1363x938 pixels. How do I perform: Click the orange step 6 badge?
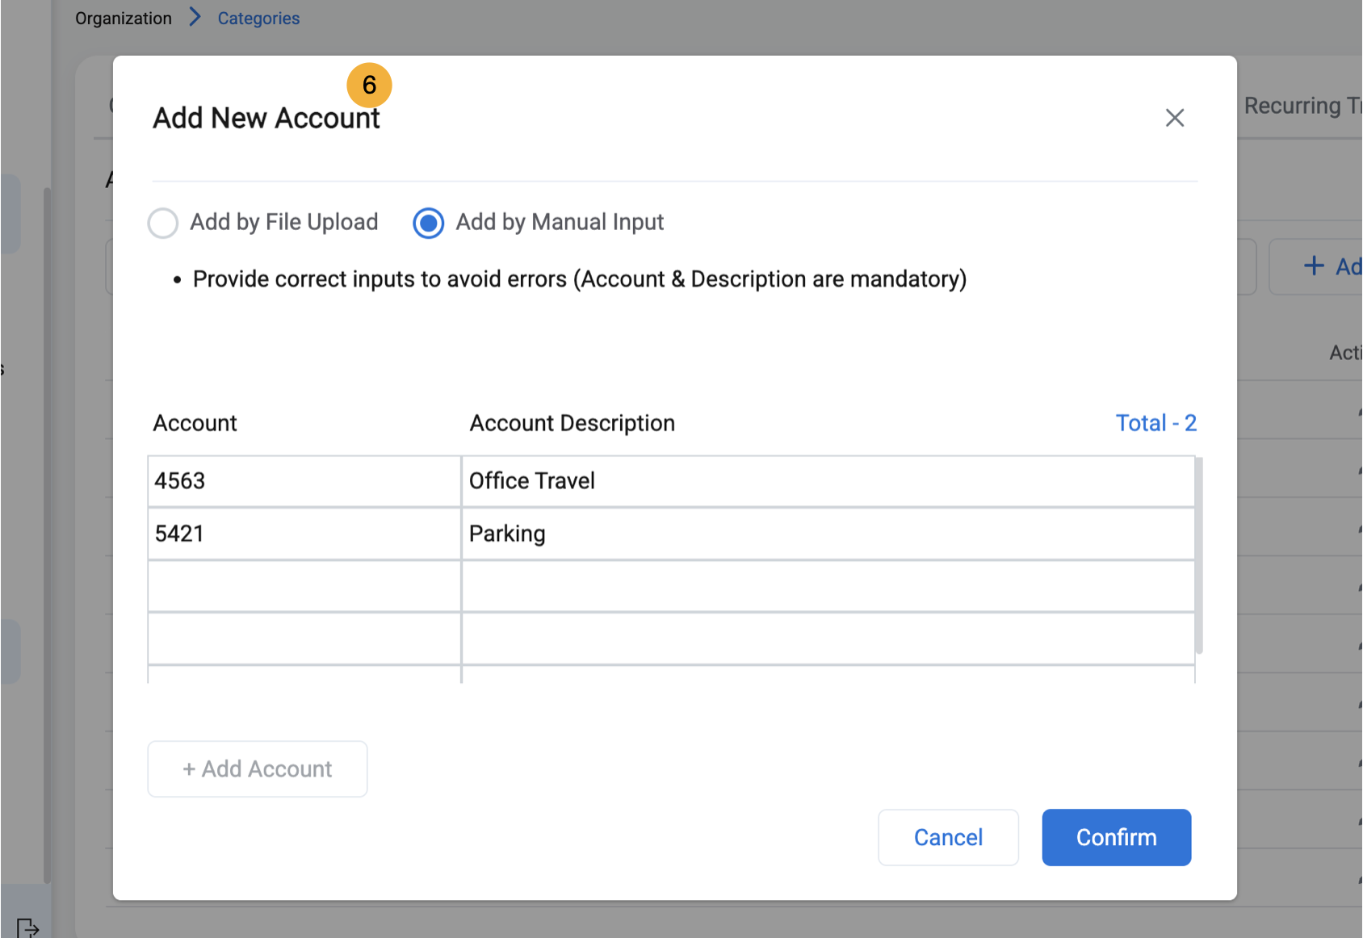point(369,85)
